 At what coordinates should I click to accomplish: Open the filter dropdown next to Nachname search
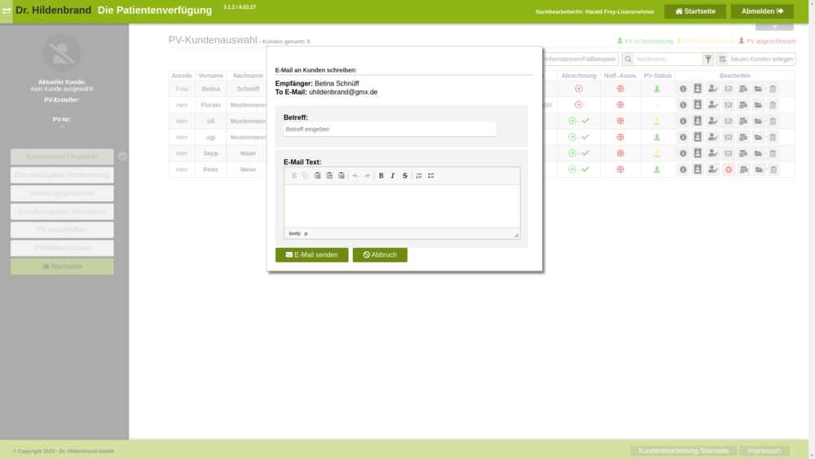point(708,60)
